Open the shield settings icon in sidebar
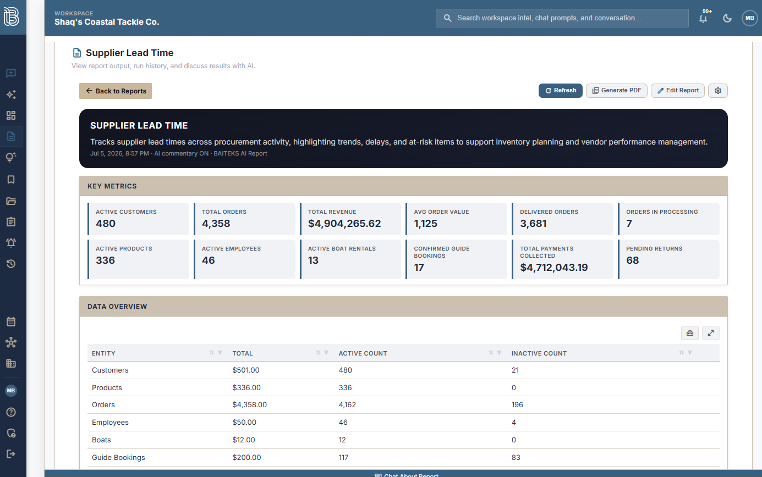Screen dimensions: 762x477 11,433
